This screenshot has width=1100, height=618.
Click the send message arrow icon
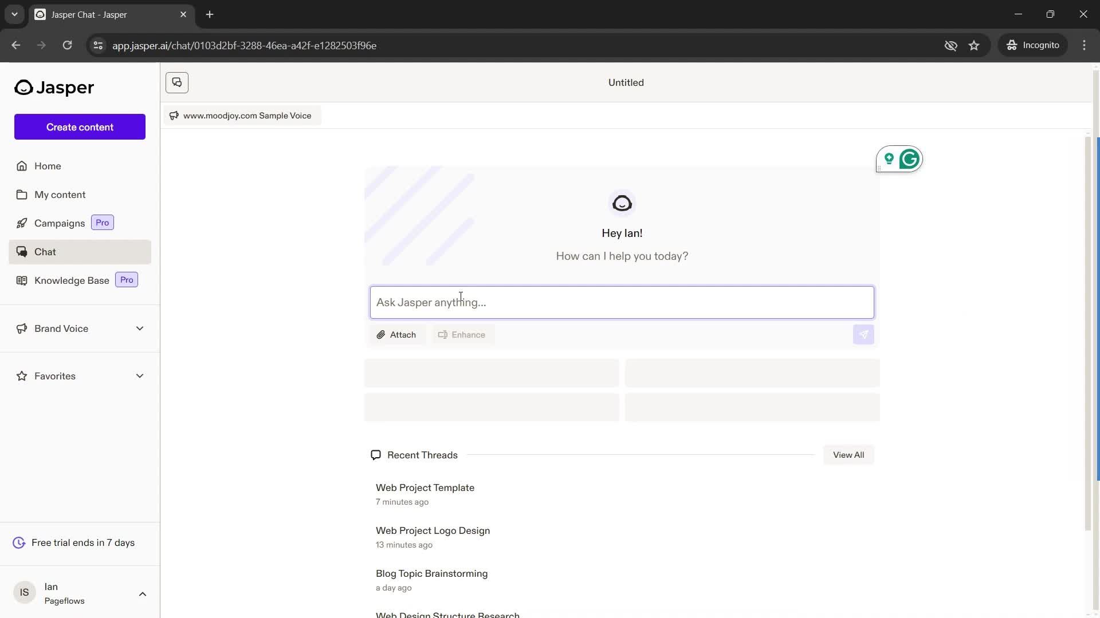863,334
